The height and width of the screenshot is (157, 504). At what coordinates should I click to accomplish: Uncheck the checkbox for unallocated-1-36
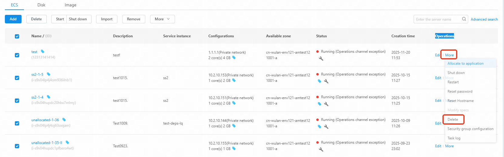pyautogui.click(x=17, y=123)
